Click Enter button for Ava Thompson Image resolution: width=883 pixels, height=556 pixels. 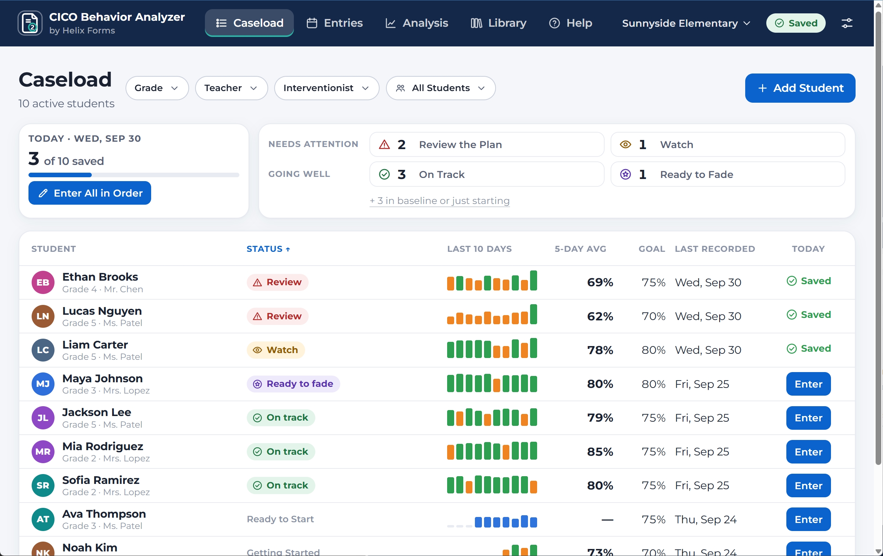click(808, 519)
